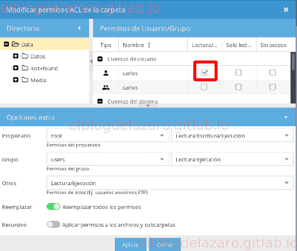Click the Solo lect... column header
This screenshot has width=297, height=251.
(239, 45)
